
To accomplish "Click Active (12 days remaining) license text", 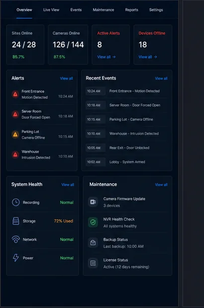I will [x=126, y=267].
